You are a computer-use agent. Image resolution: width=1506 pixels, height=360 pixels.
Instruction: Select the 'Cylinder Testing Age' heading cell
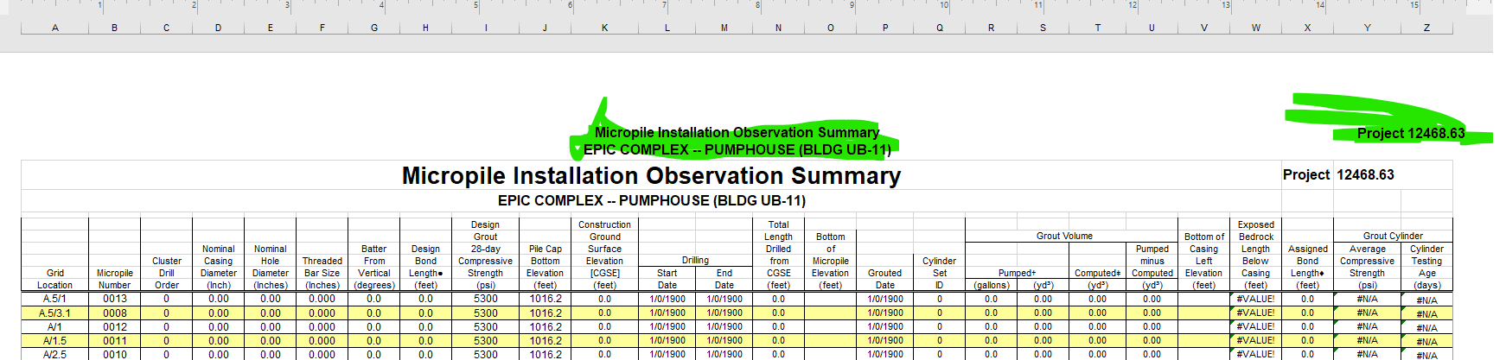click(x=1426, y=267)
